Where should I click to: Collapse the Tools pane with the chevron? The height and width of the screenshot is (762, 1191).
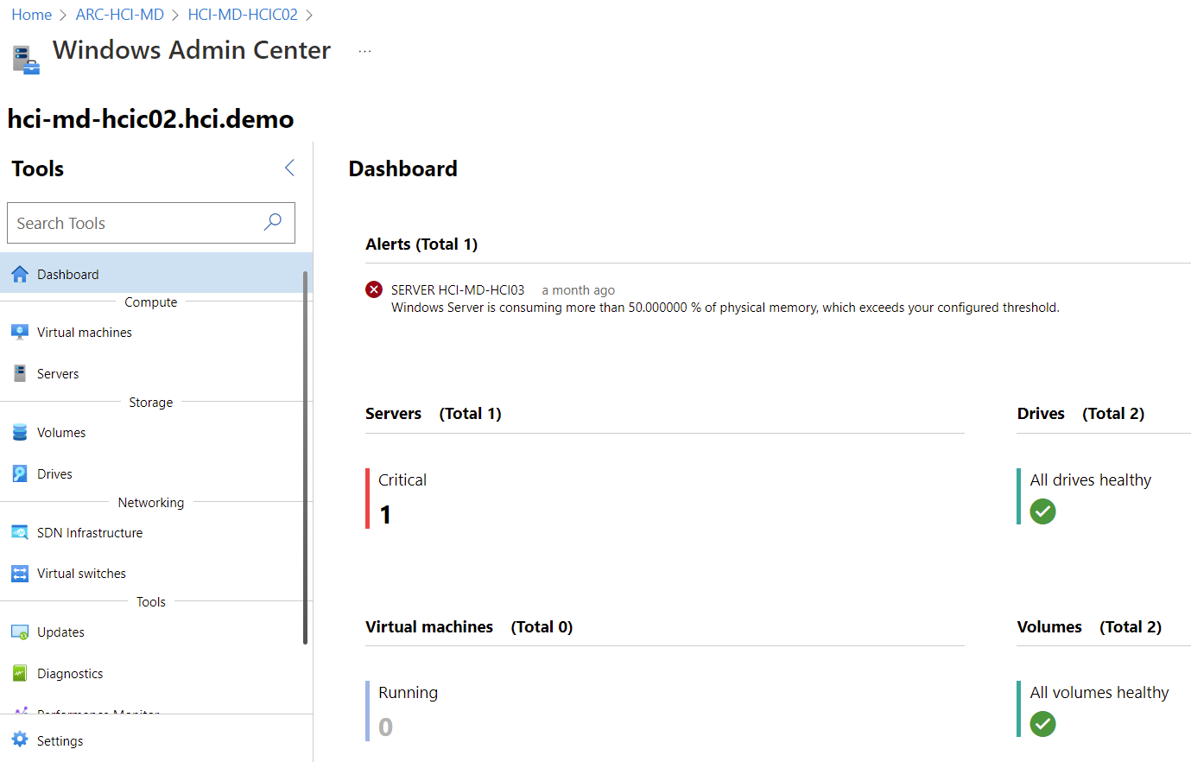click(289, 168)
